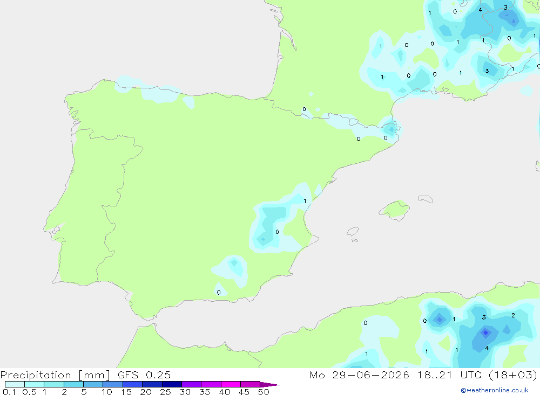The image size is (540, 395).
Task: Click the 0.1–0.5 mm palest cyan legend swatch
Action: coord(15,384)
